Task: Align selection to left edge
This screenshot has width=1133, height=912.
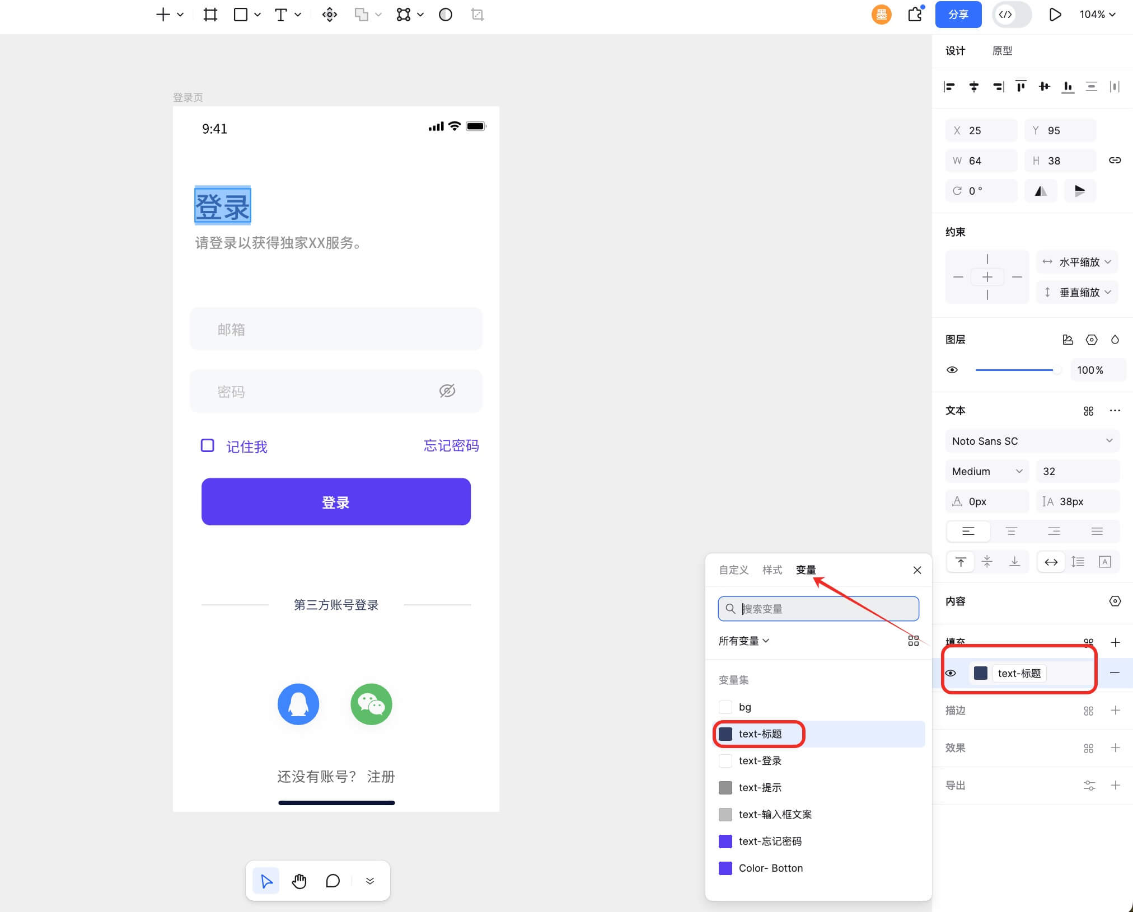Action: (x=951, y=87)
